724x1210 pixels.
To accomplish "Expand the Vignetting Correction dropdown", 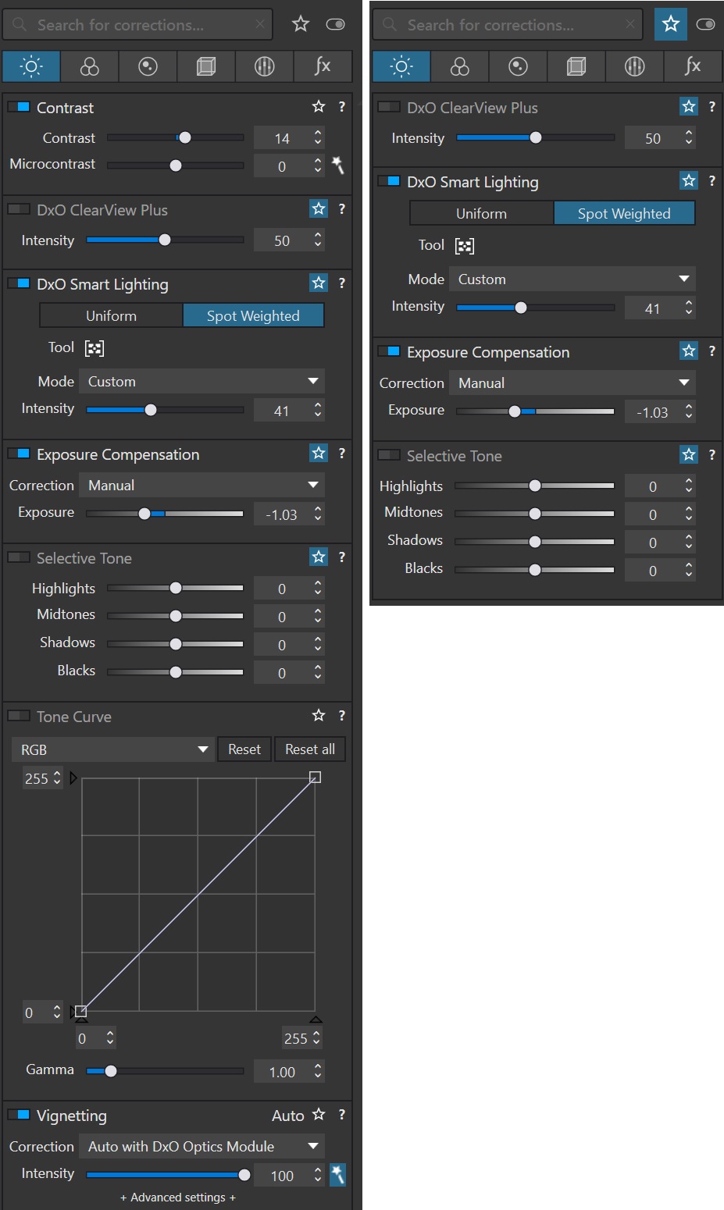I will (201, 1146).
